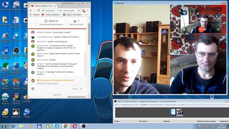Open uTorrent from the taskbar
This screenshot has height=129, width=229.
[48, 126]
